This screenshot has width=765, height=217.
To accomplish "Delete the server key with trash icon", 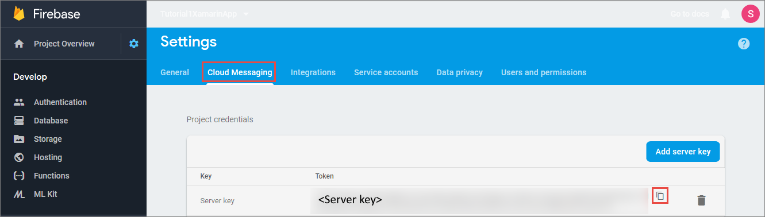I will (701, 200).
